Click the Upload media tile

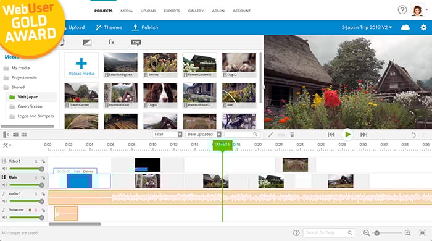(x=81, y=65)
